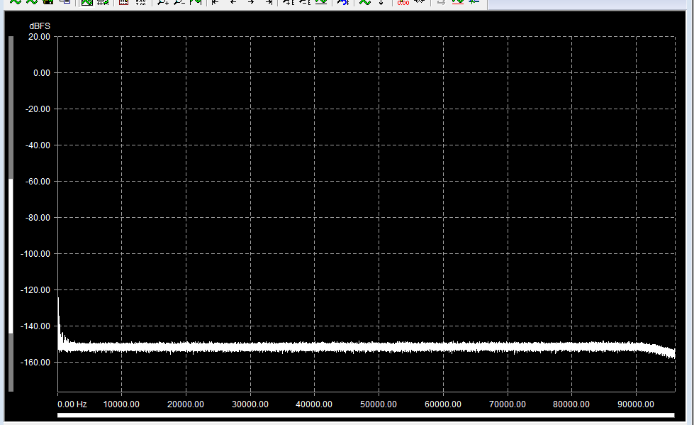
Task: Click the 30000.00 frequency label
Action: (250, 404)
